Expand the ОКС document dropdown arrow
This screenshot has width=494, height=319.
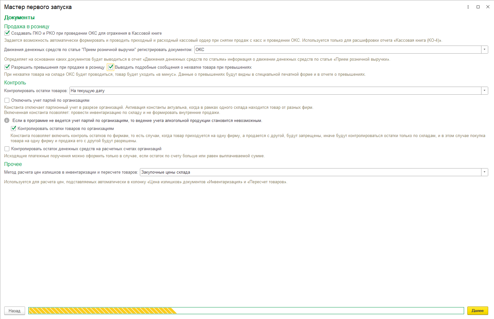coord(484,49)
